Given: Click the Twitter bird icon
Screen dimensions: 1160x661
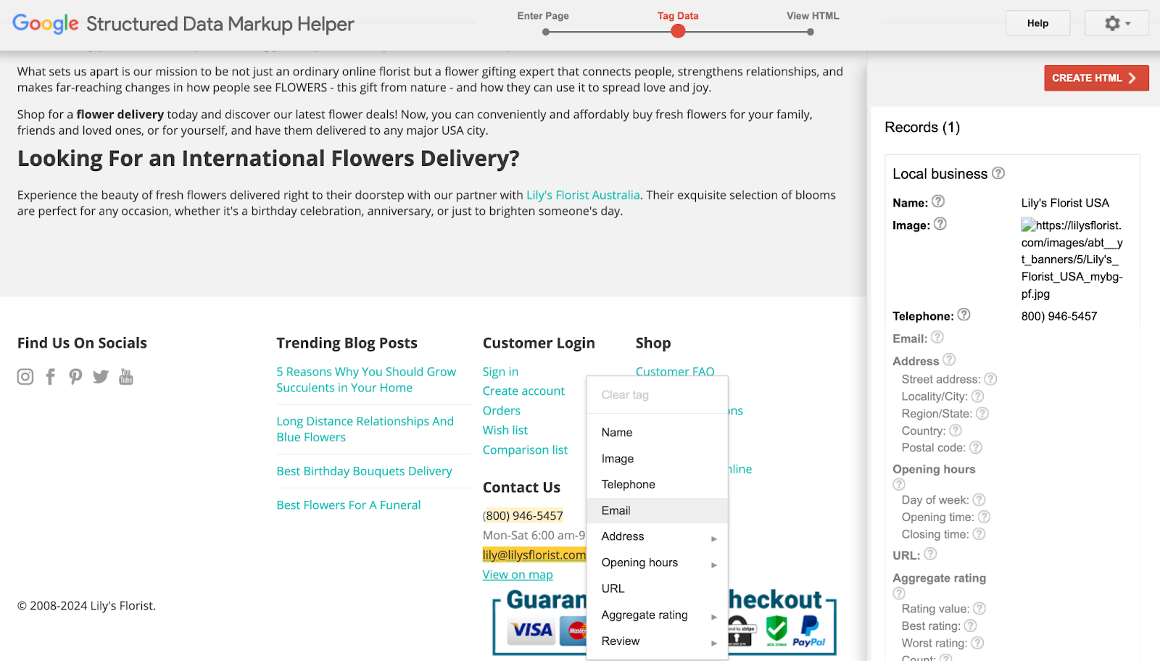Looking at the screenshot, I should tap(101, 377).
